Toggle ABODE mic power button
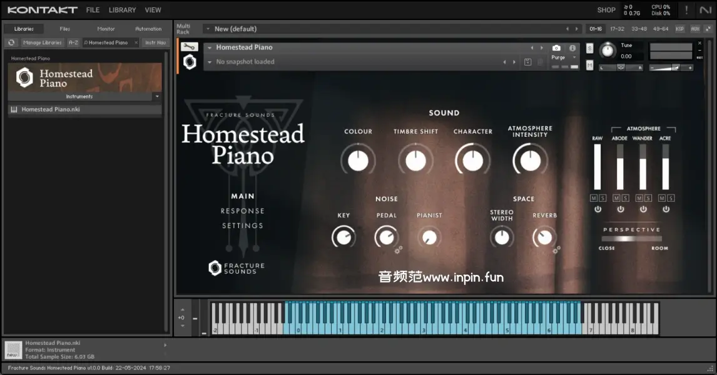The width and height of the screenshot is (717, 375). [x=621, y=209]
